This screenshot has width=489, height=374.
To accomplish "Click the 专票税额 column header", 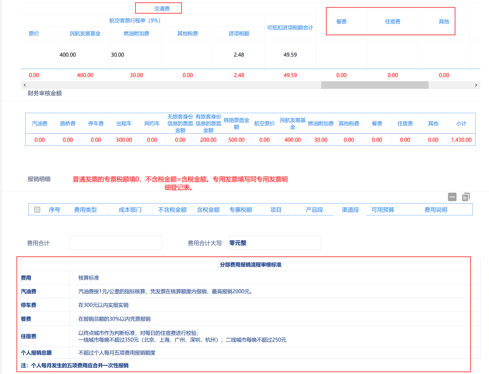I will click(241, 210).
